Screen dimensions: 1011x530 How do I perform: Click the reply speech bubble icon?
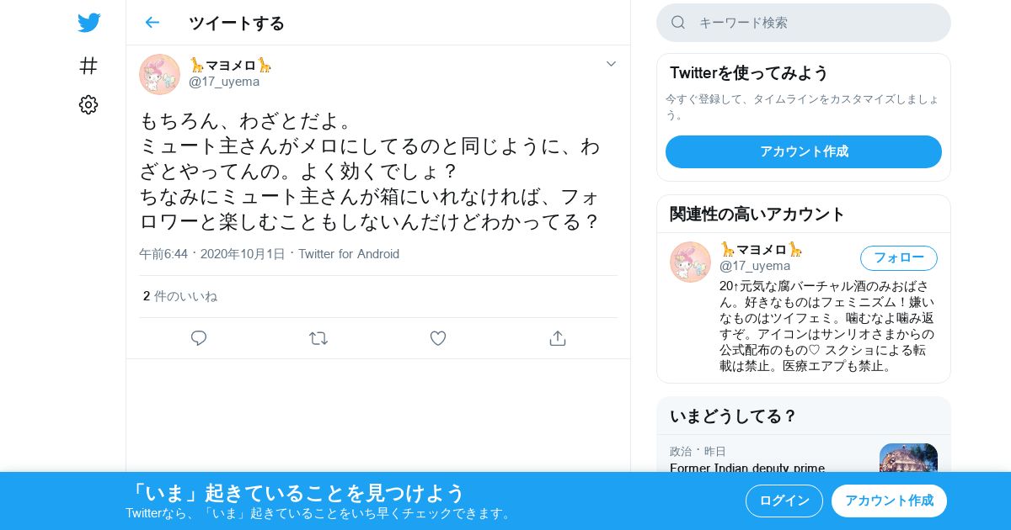(x=199, y=338)
